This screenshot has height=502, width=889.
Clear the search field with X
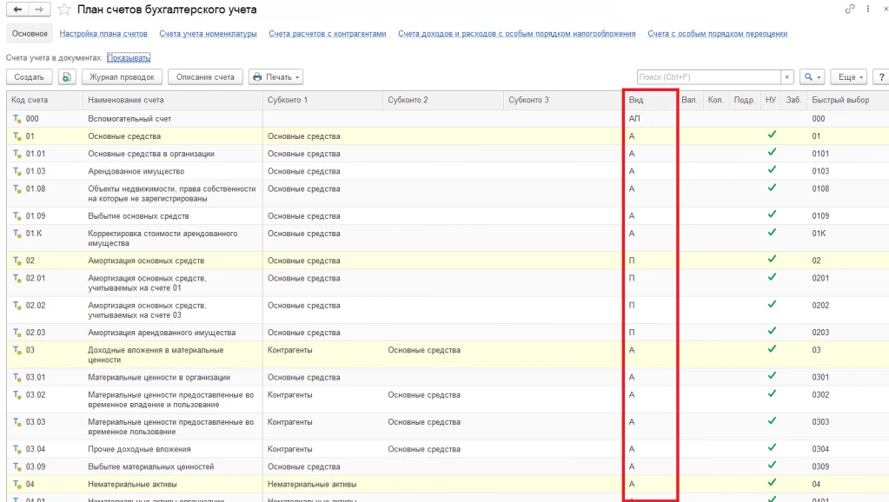787,77
